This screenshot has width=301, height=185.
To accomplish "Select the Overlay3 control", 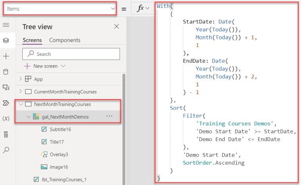I will click(x=59, y=155).
